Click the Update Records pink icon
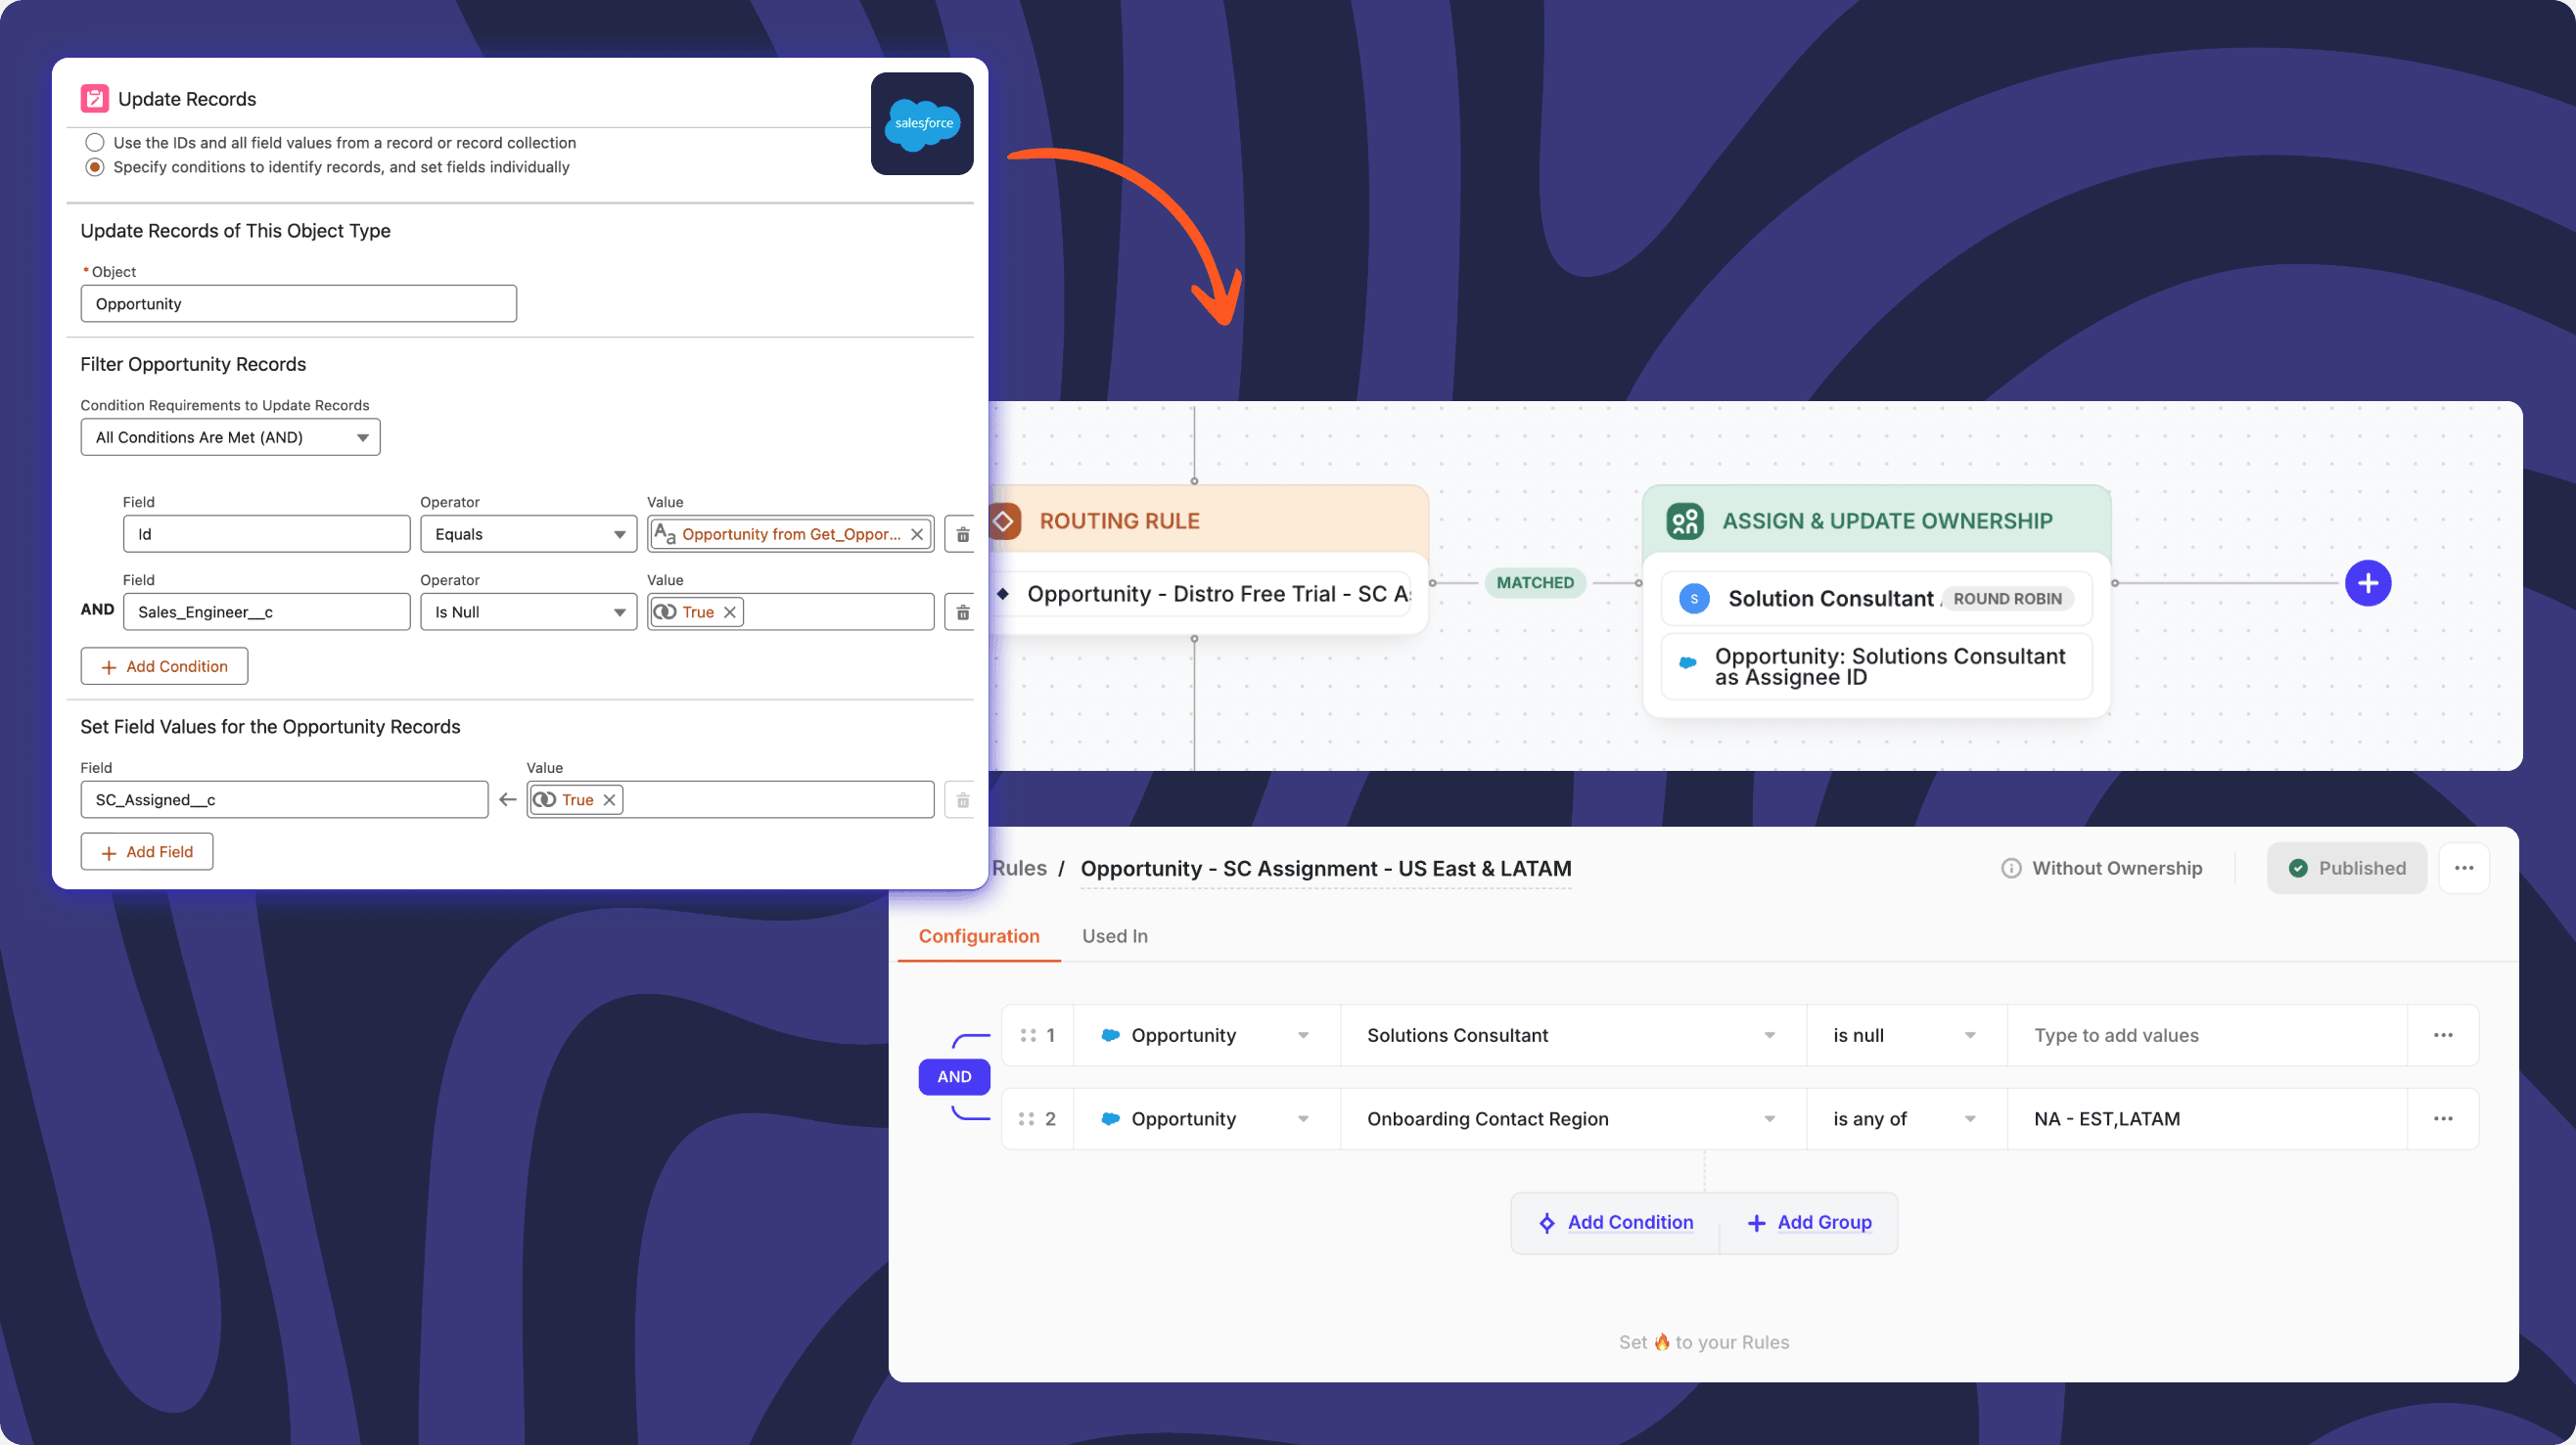Viewport: 2576px width, 1445px height. (x=94, y=98)
